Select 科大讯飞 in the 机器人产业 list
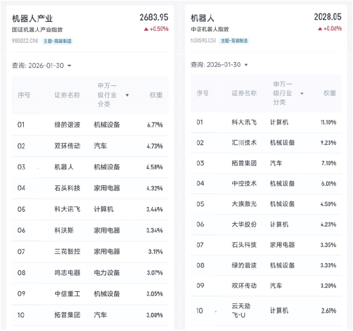 67,209
